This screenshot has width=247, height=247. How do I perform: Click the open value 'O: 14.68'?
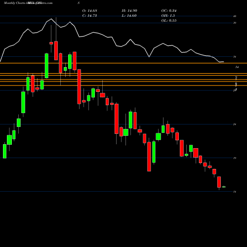pyautogui.click(x=89, y=11)
